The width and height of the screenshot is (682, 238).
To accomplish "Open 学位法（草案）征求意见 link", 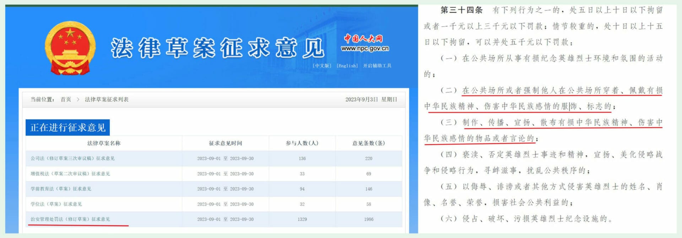I will coord(56,204).
